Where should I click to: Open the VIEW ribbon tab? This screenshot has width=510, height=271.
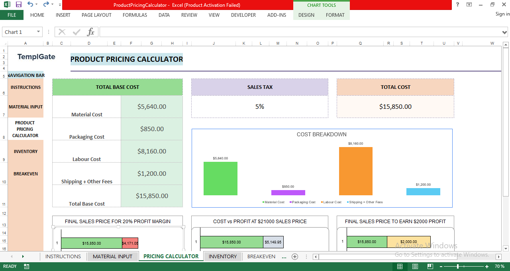point(214,15)
